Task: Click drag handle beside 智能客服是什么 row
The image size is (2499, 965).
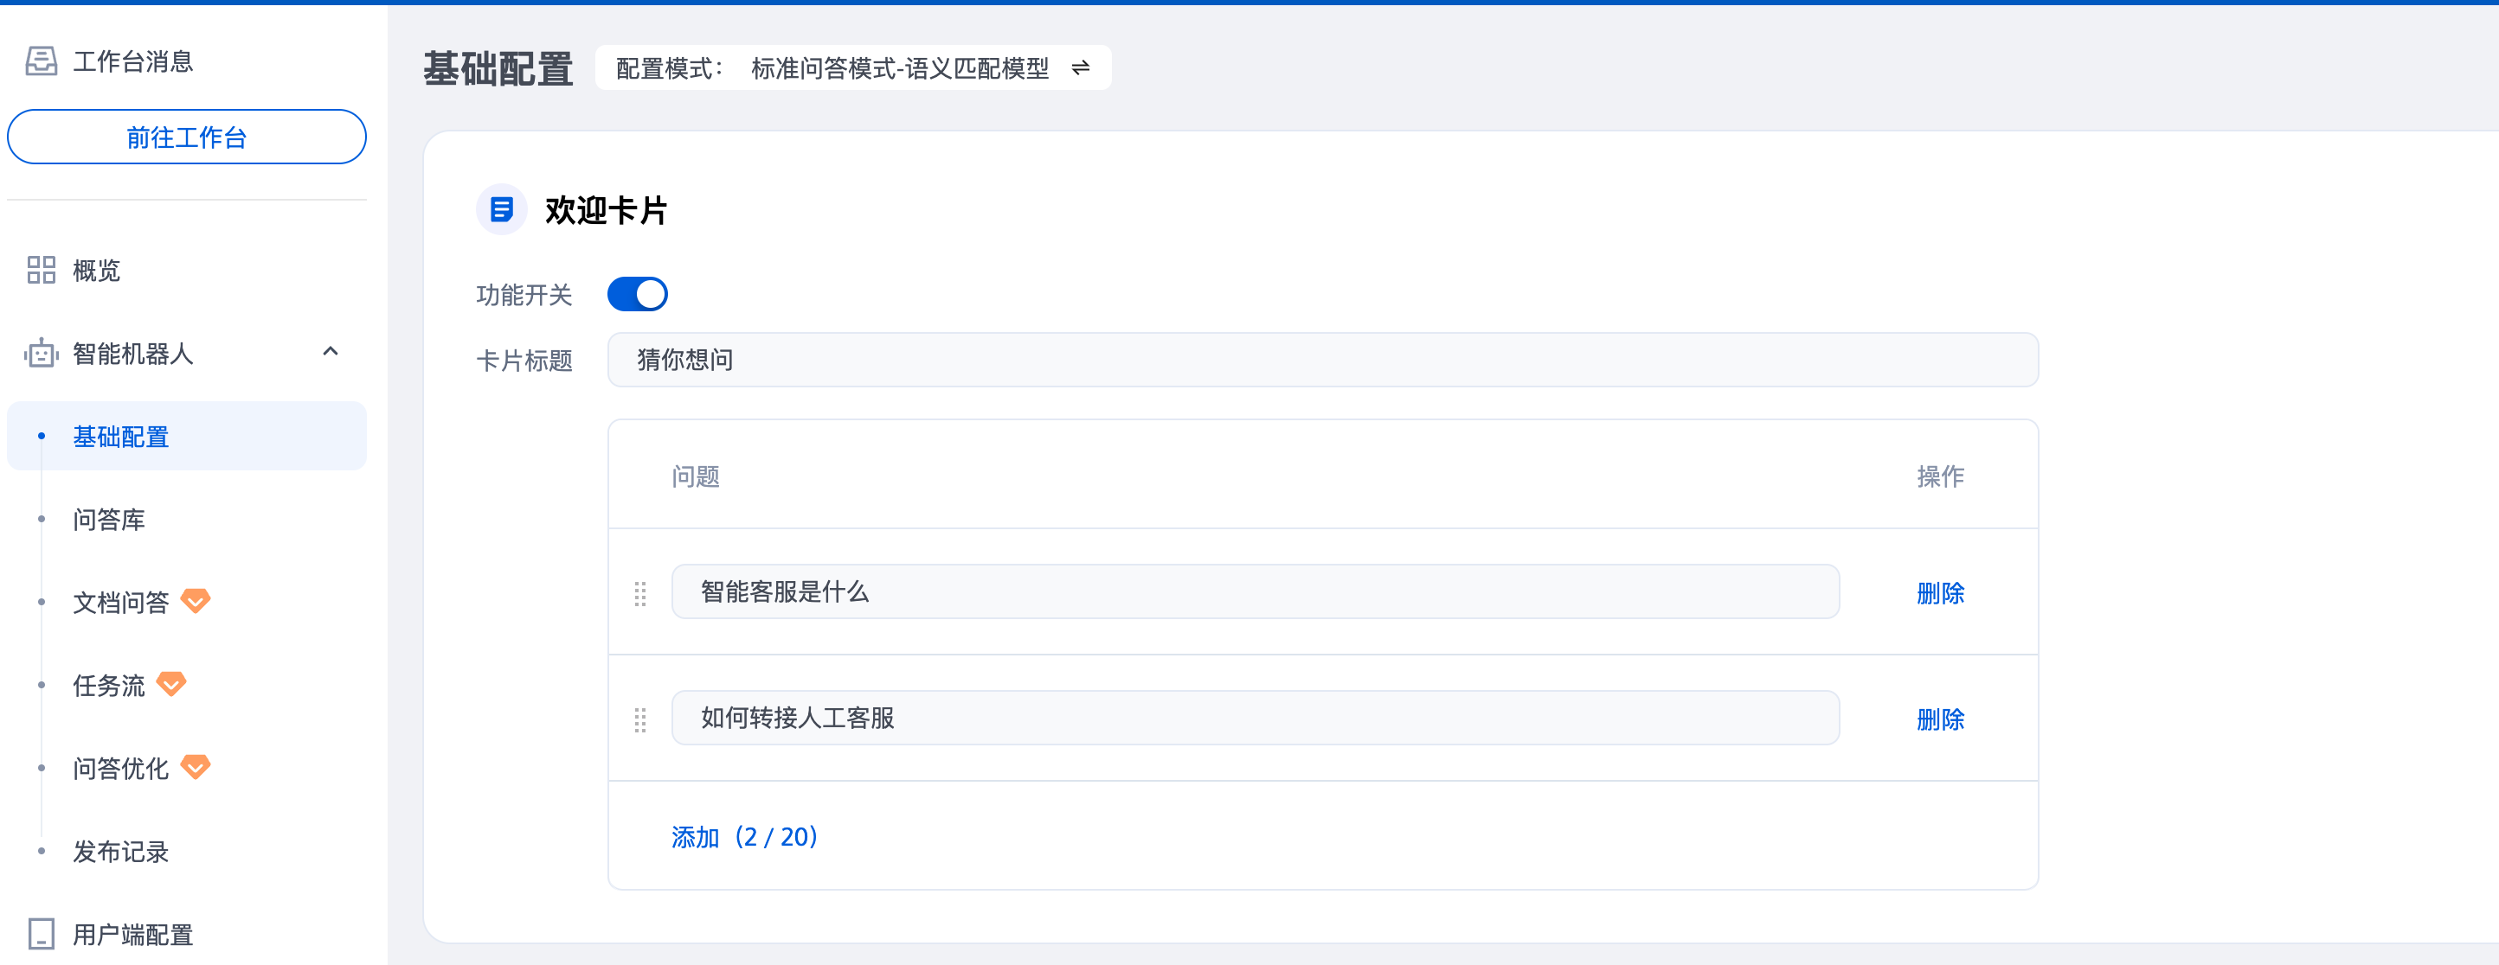Action: pyautogui.click(x=640, y=593)
